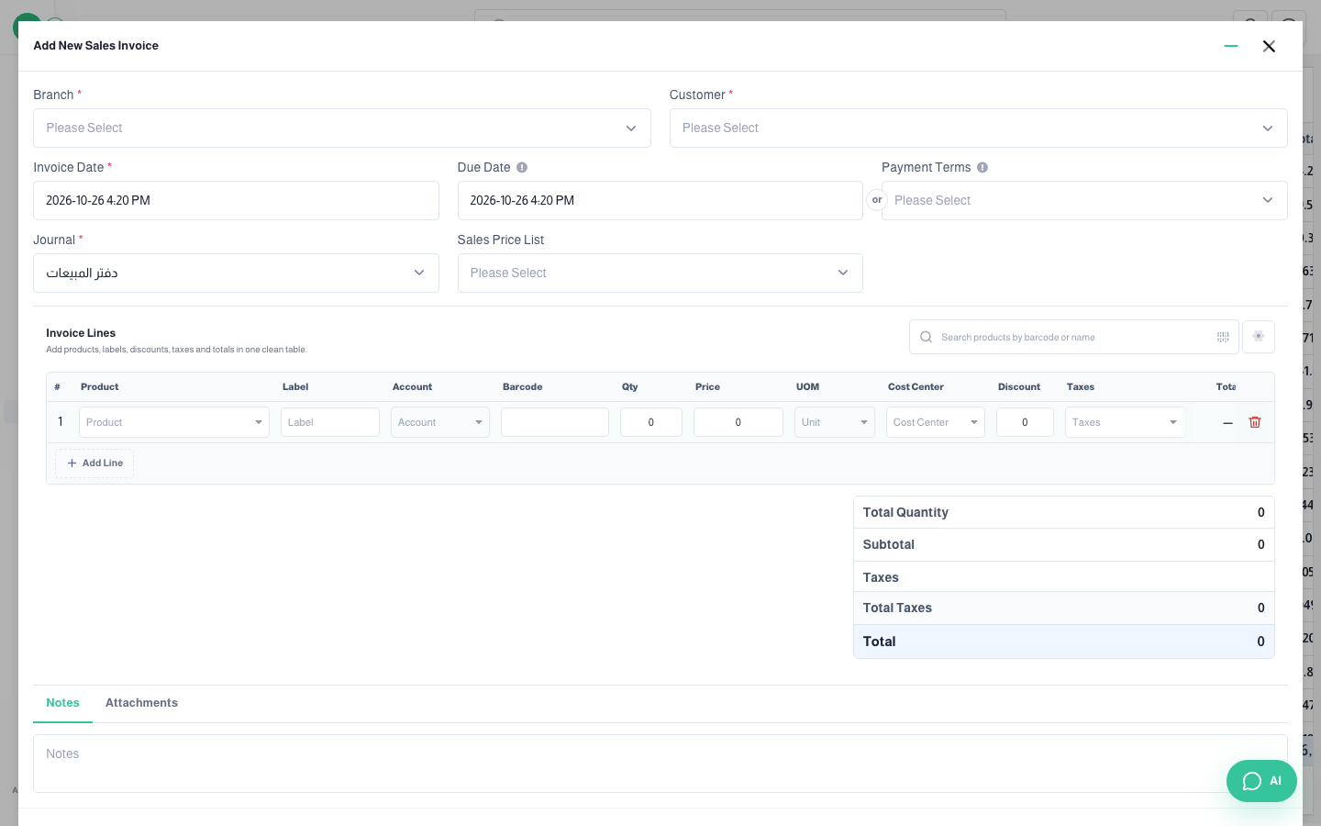The image size is (1321, 826).
Task: Delete invoice line 1 with trash icon
Action: pos(1255,422)
